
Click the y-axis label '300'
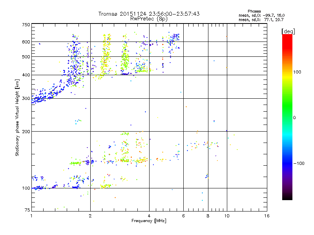(x=26, y=98)
